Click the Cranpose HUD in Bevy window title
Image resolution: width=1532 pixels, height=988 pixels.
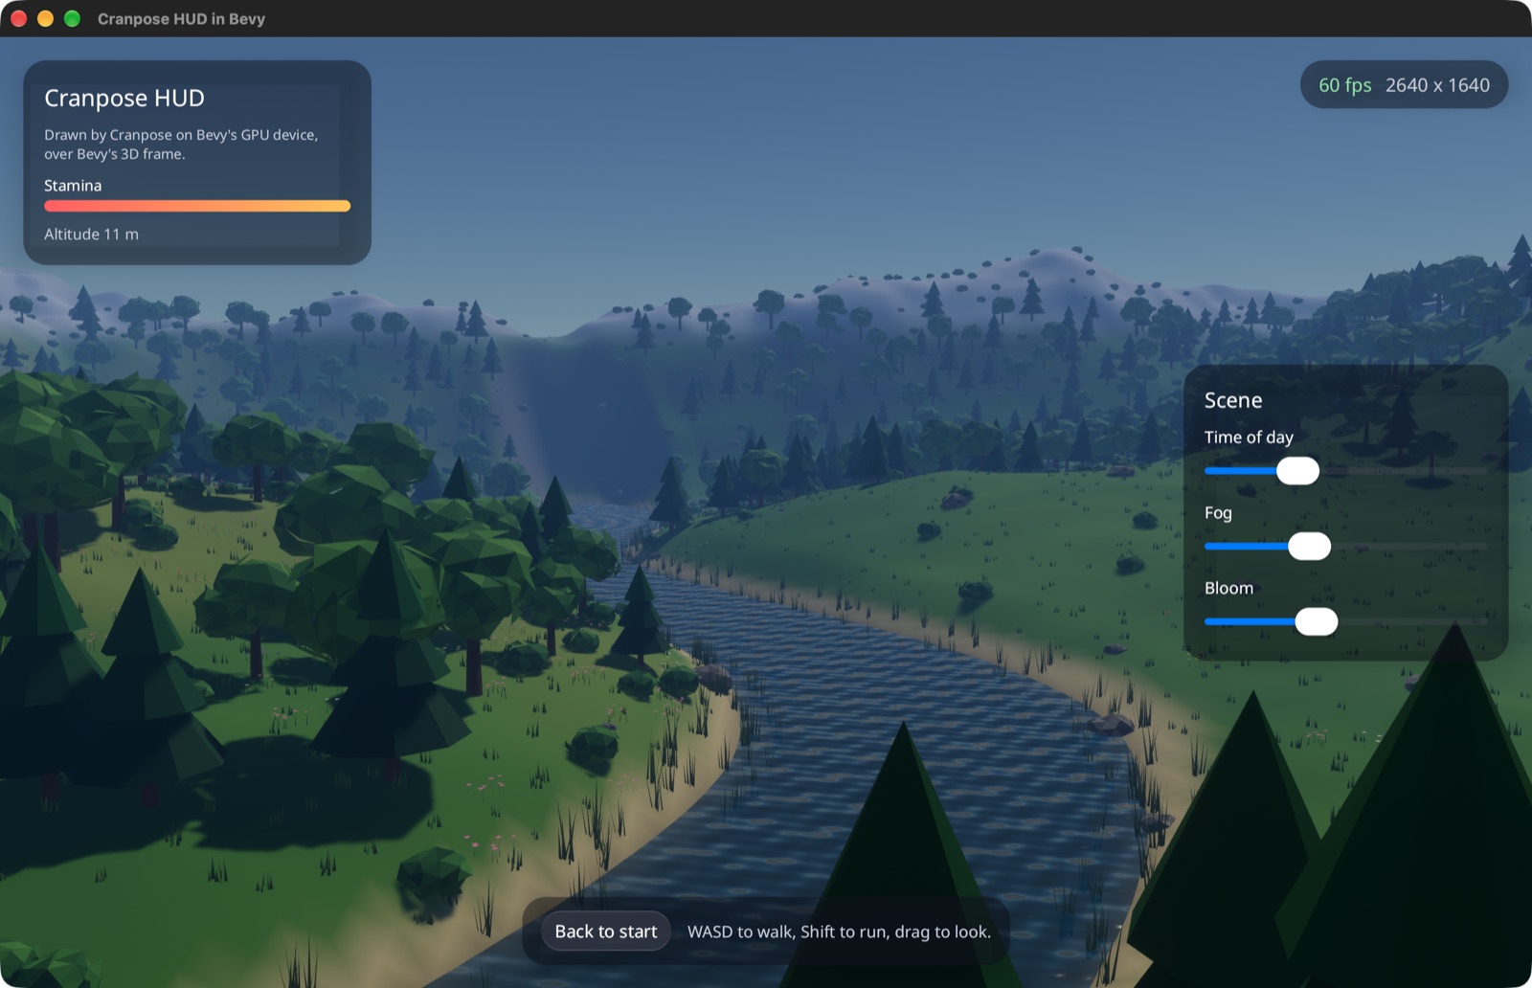pos(181,19)
